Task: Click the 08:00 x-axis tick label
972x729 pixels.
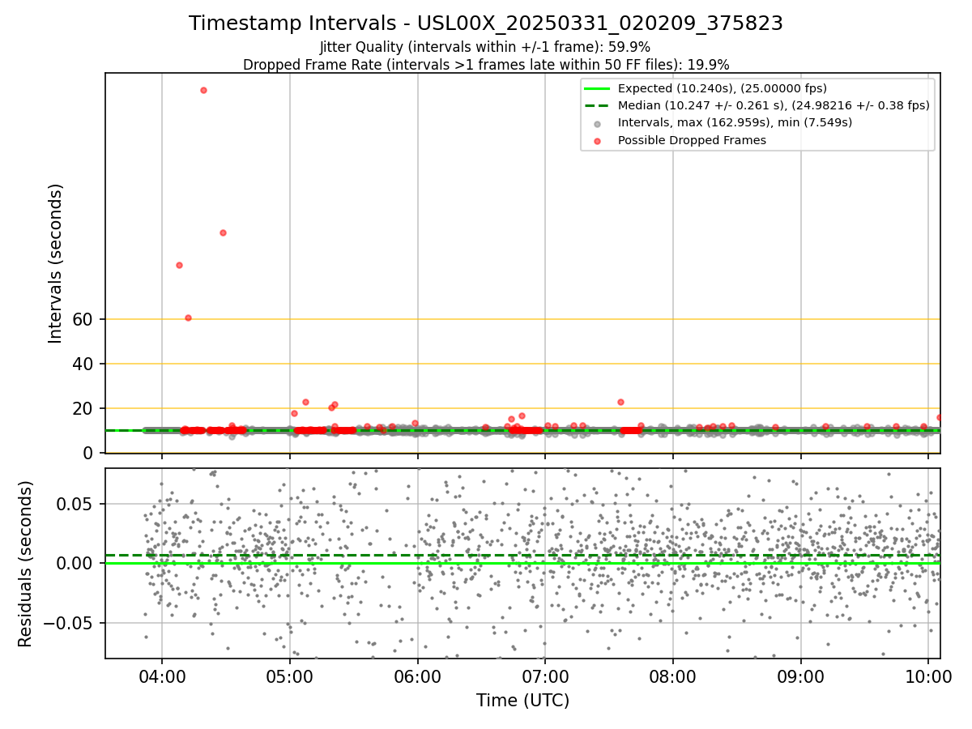Action: pos(673,678)
